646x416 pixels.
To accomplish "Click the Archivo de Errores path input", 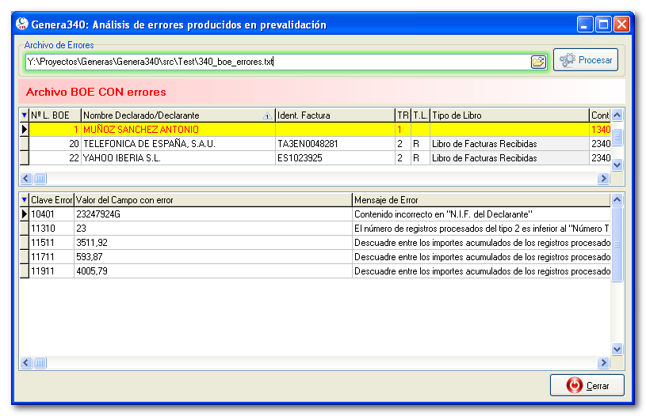I will point(278,62).
